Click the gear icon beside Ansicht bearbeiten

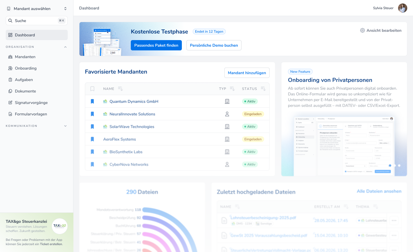[x=363, y=30]
